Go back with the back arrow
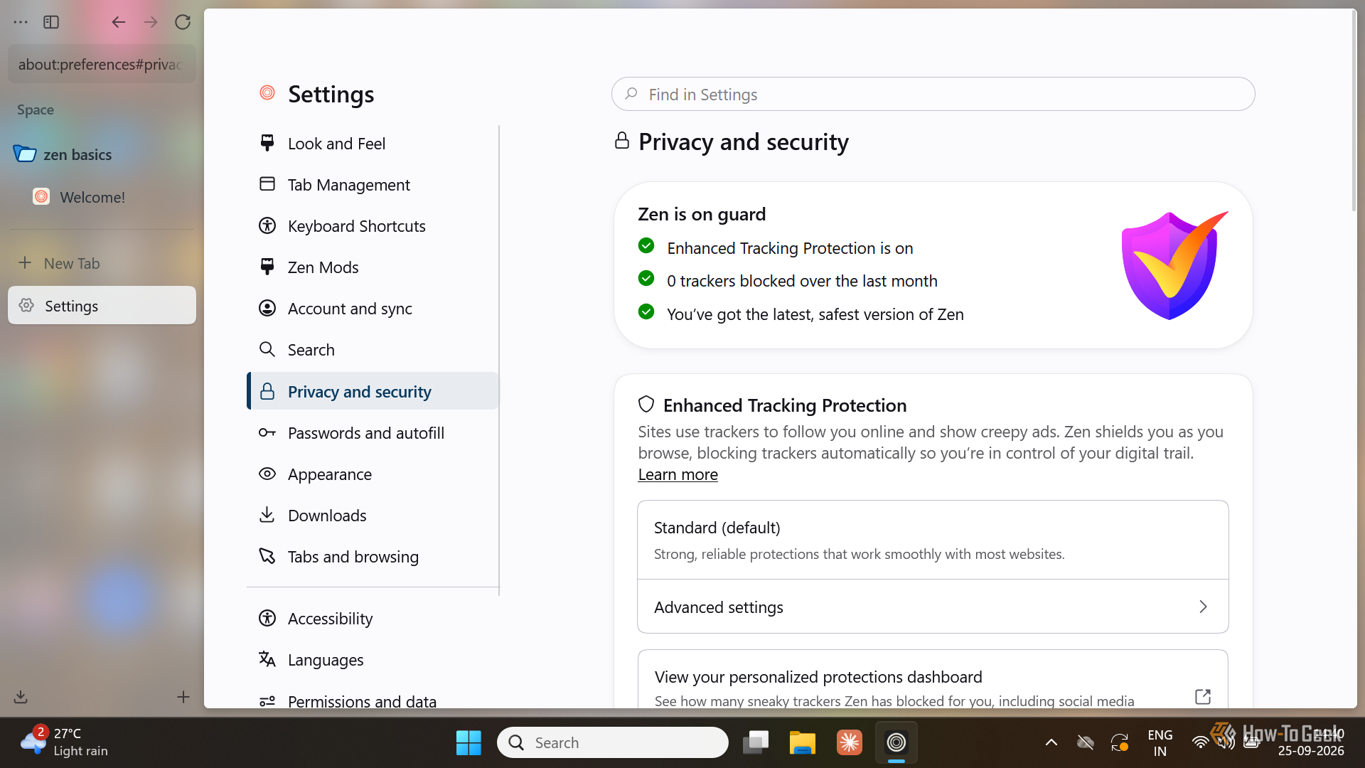 tap(118, 22)
